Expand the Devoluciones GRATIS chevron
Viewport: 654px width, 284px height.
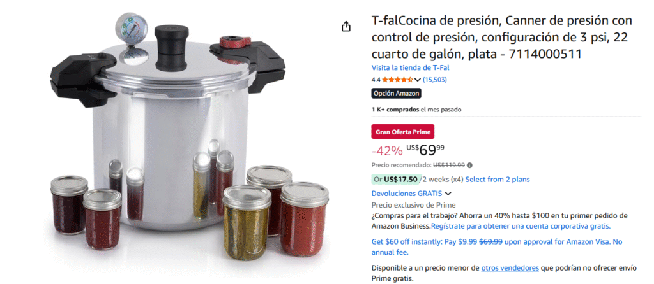(x=448, y=194)
